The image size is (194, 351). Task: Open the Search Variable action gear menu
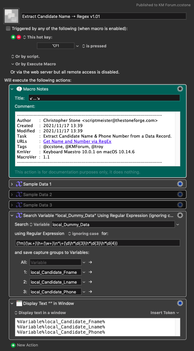(180, 215)
